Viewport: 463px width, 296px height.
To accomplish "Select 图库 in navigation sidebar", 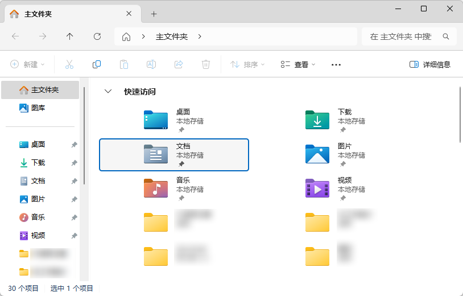I will pyautogui.click(x=40, y=108).
